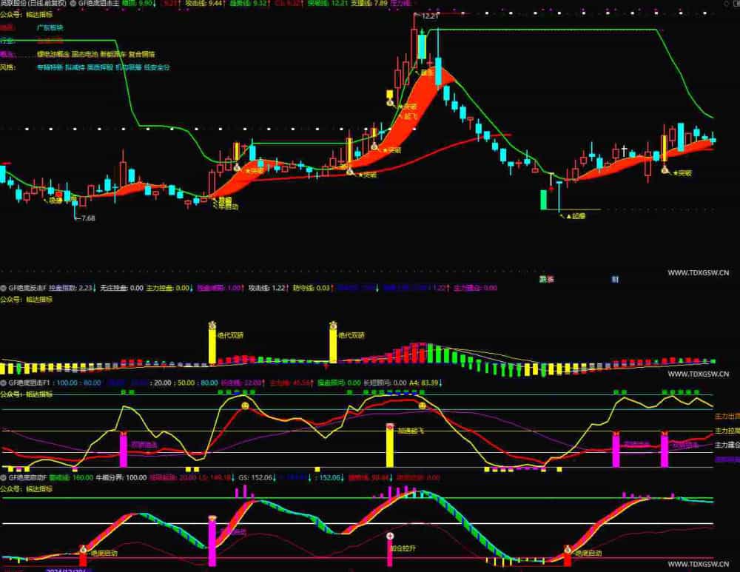This screenshot has height=572, width=740.
Task: Click the tall yellow candle below the 12.21 peak
Action: [422, 46]
